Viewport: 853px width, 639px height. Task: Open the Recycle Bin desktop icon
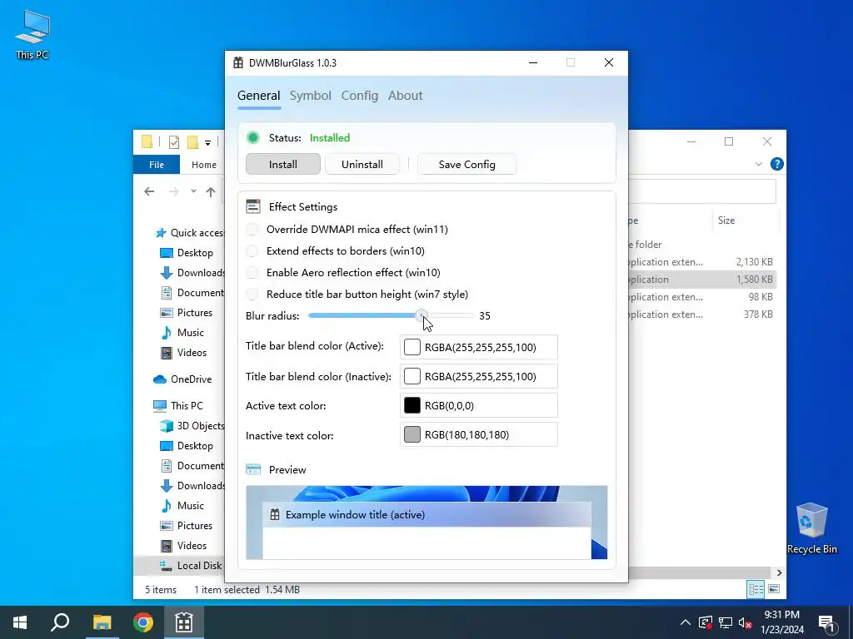(x=811, y=528)
